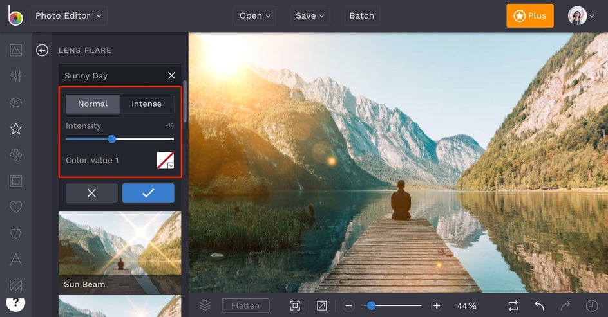Open the Image Manager sidebar icon

pyautogui.click(x=16, y=50)
